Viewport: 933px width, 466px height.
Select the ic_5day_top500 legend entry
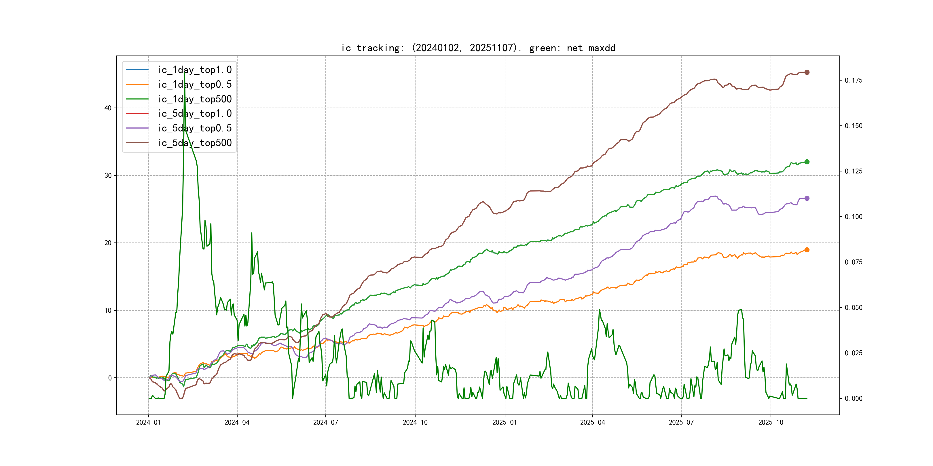(x=194, y=143)
